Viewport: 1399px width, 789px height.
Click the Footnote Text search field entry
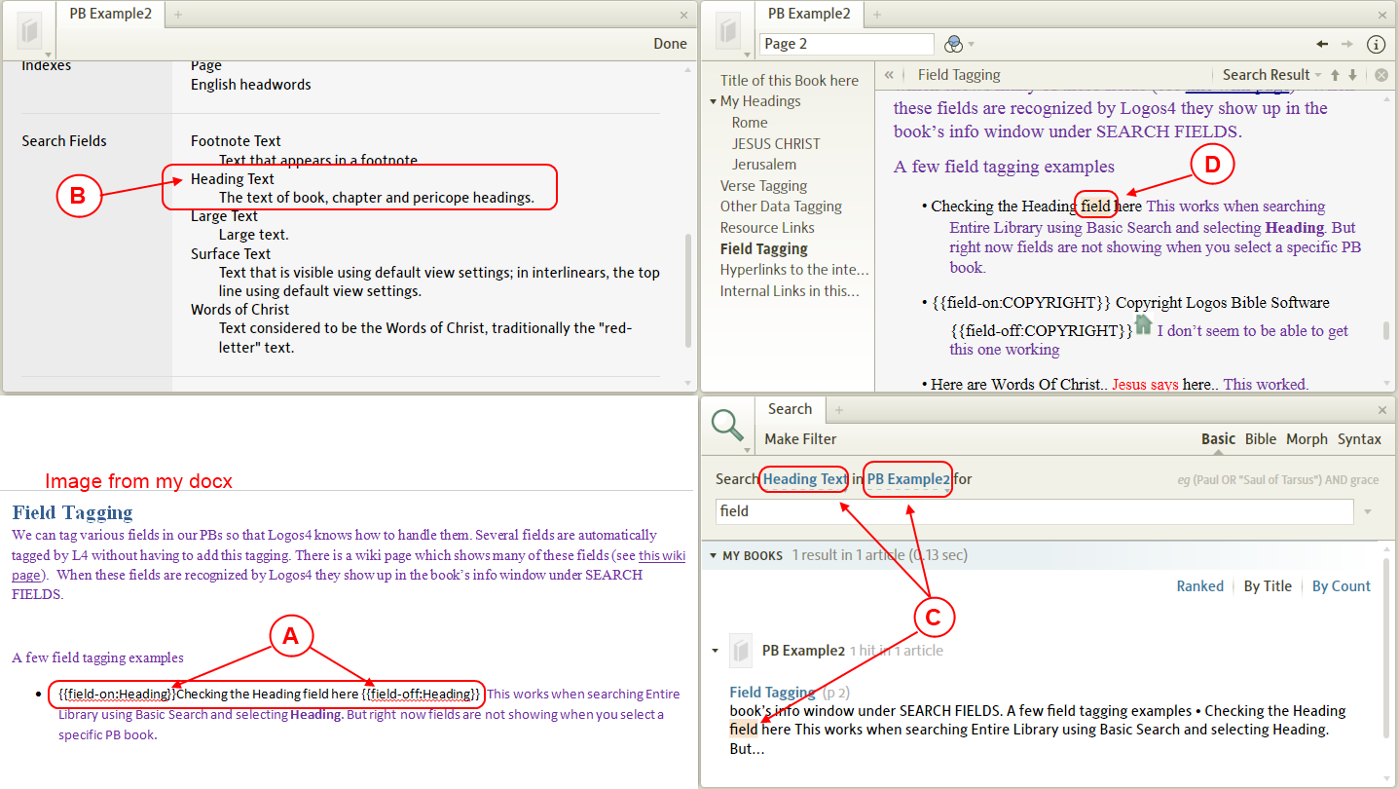pyautogui.click(x=236, y=141)
